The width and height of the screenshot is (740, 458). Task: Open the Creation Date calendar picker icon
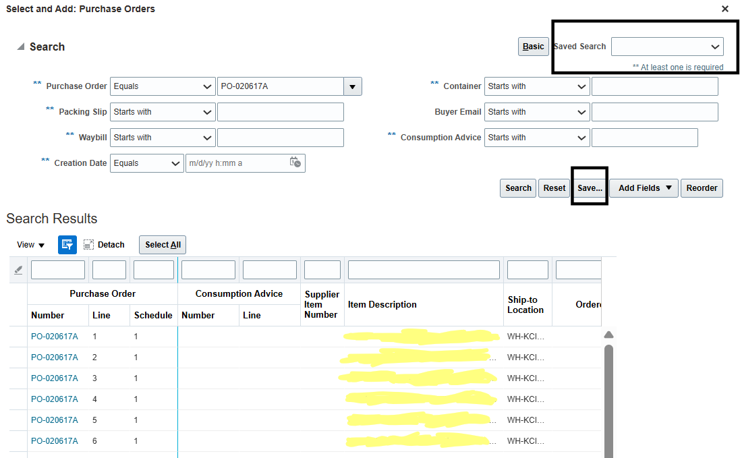(x=295, y=163)
